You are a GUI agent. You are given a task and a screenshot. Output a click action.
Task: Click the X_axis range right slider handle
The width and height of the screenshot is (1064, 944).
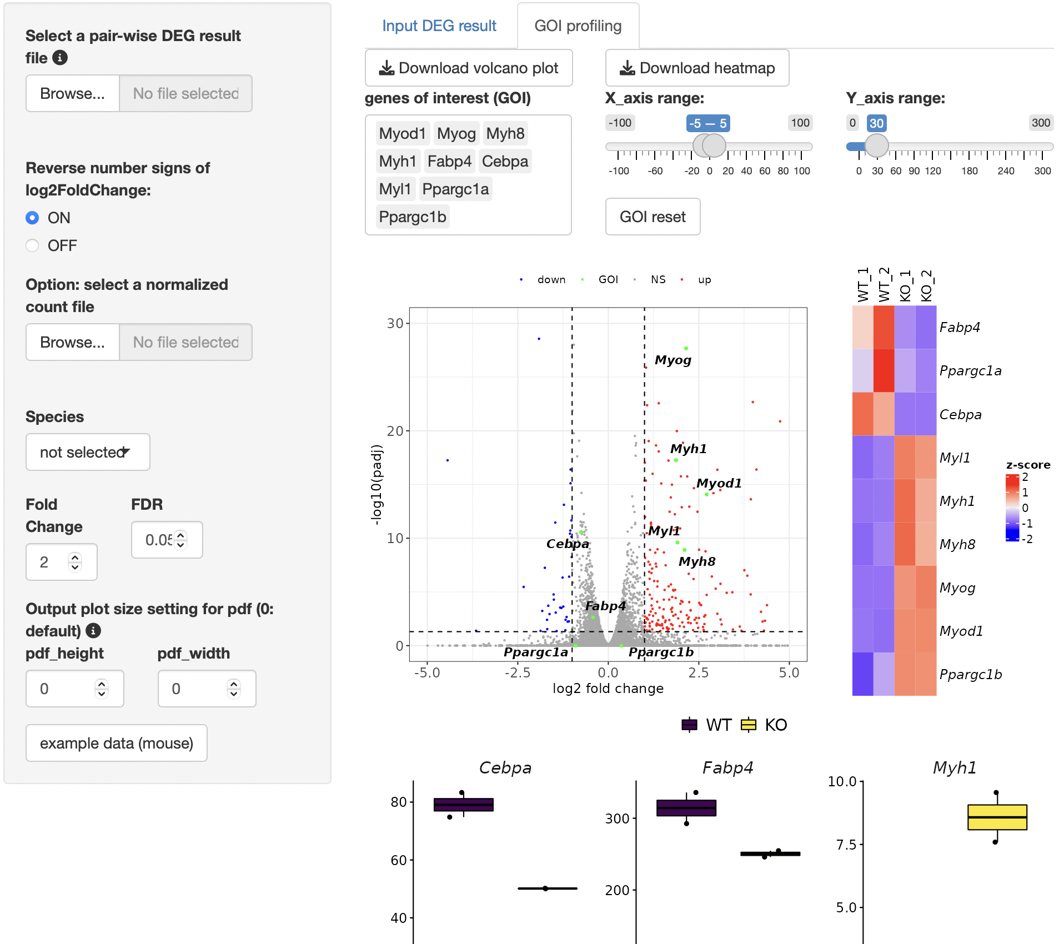[714, 145]
